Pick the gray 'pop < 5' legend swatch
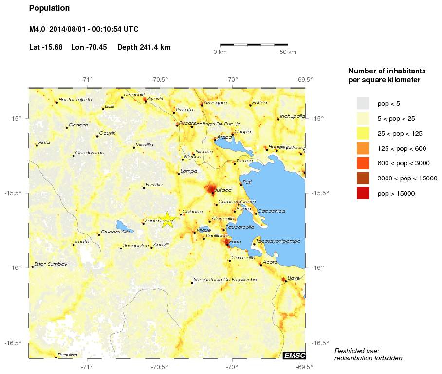Viewport: 442px width, 374px height. click(363, 103)
